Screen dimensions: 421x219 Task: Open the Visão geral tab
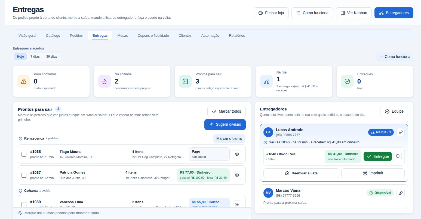pyautogui.click(x=27, y=36)
